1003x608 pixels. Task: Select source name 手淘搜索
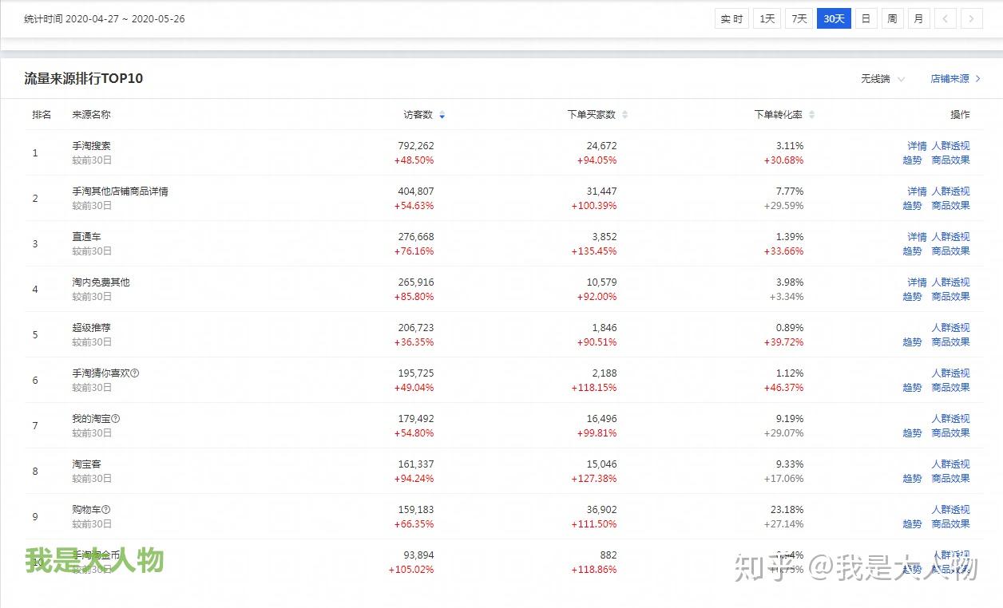coord(91,146)
